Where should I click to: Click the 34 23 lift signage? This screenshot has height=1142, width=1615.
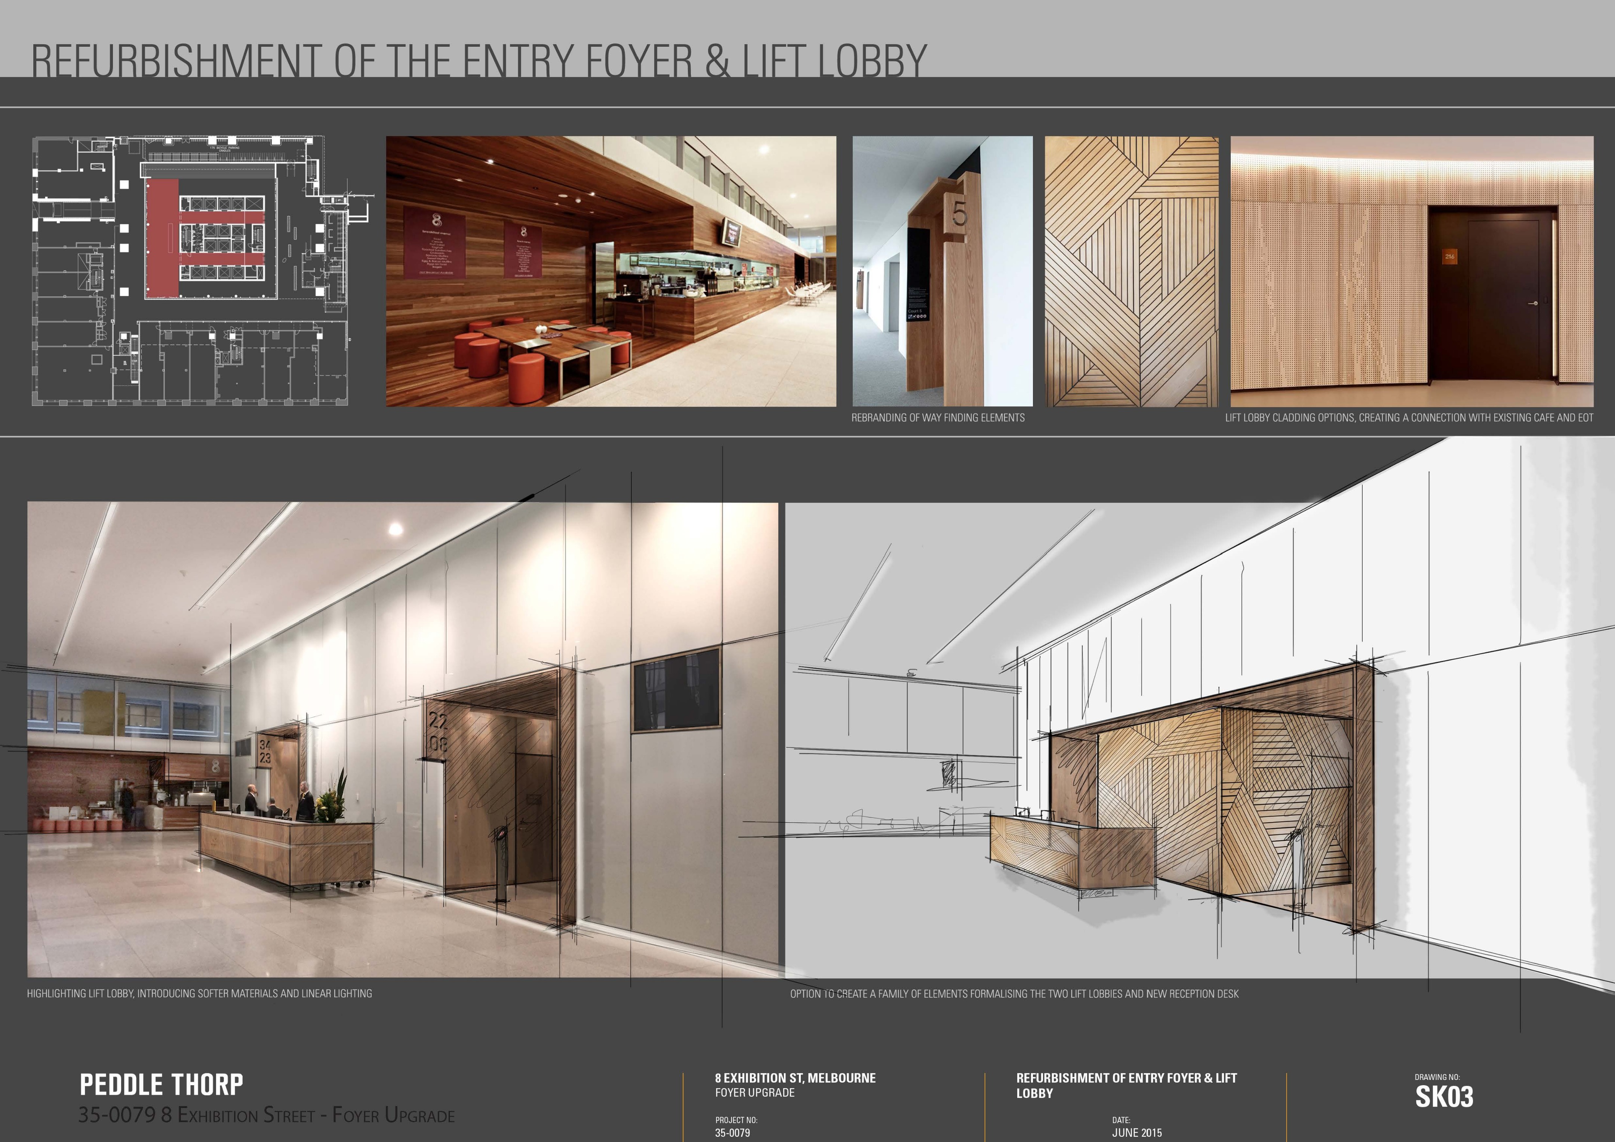pos(264,751)
